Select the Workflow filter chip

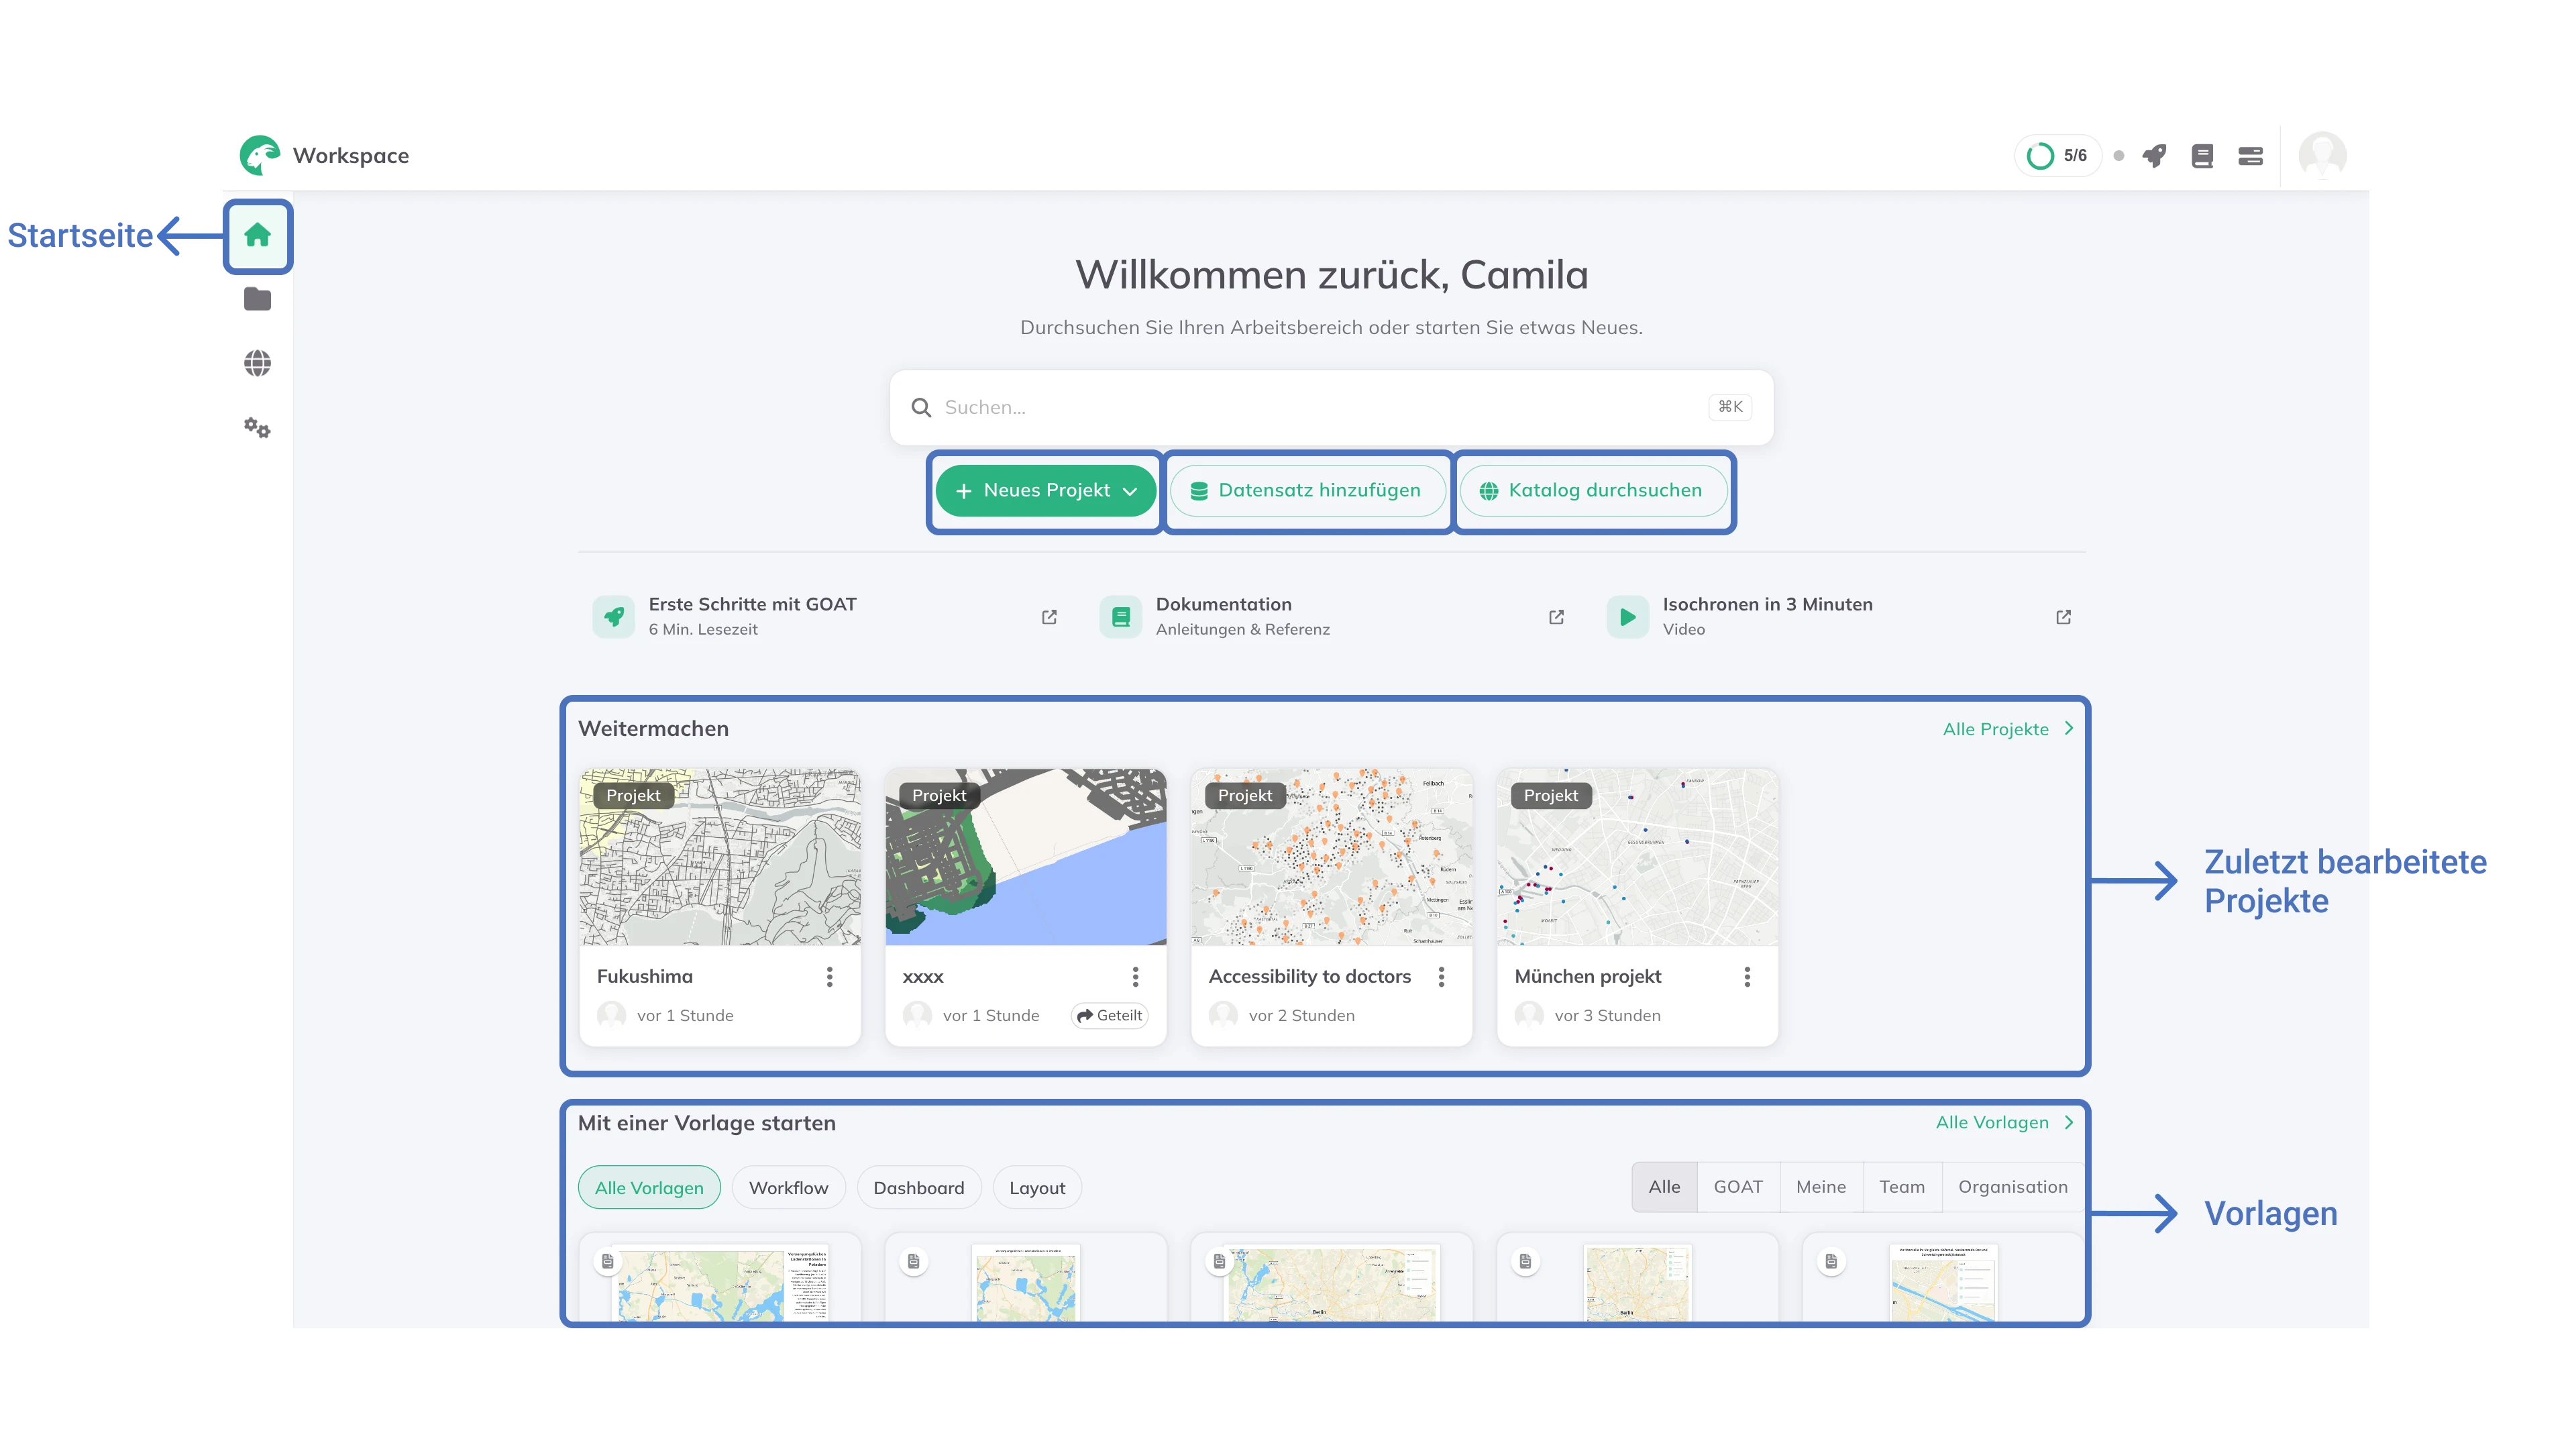click(788, 1187)
